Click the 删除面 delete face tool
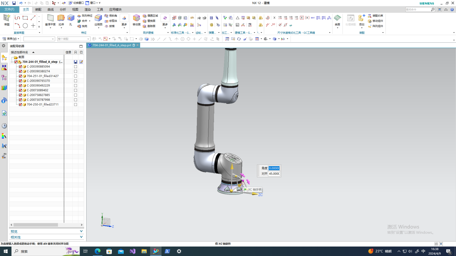 pos(149,26)
